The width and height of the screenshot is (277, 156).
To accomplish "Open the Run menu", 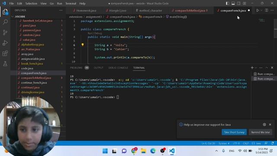I will pos(60,3).
